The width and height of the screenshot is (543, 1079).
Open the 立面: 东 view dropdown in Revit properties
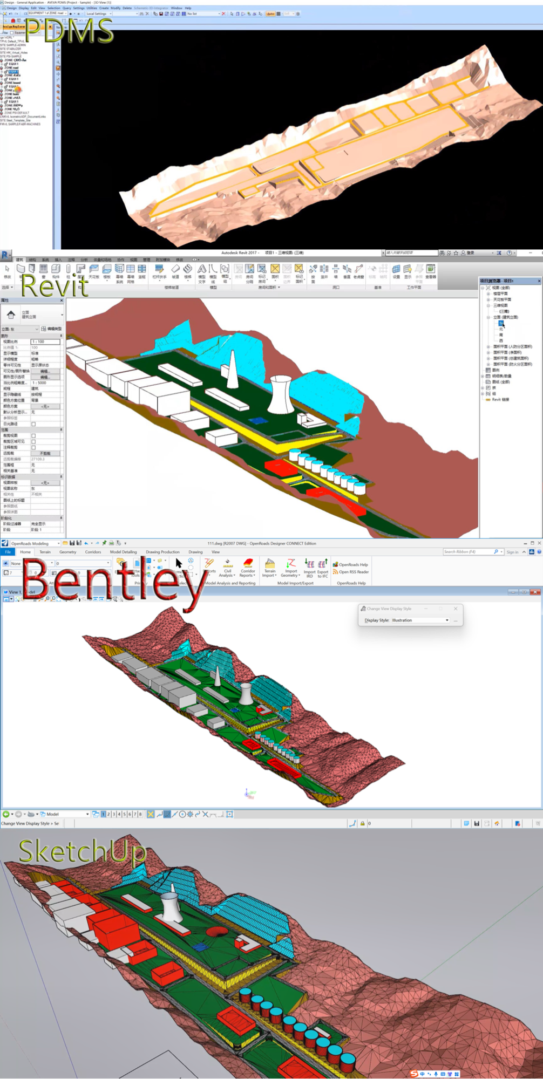20,329
